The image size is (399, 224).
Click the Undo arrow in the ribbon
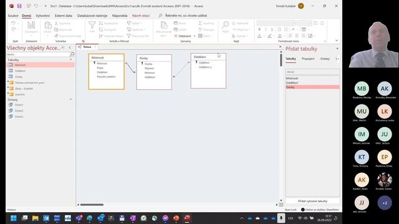coord(14,23)
